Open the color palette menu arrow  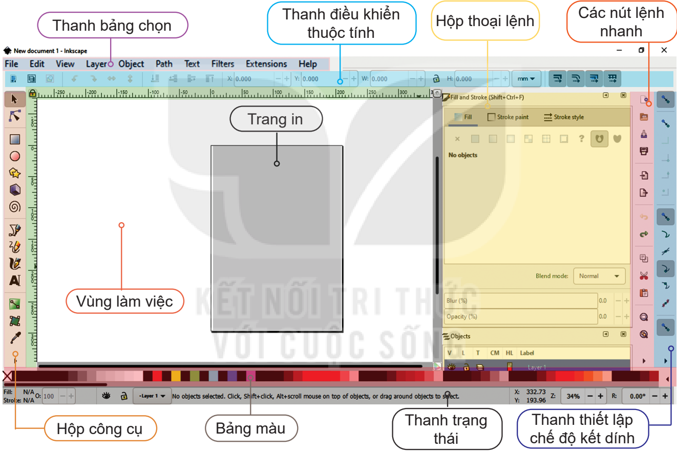coord(667,379)
